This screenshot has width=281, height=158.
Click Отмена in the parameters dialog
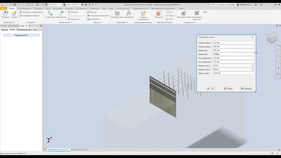(228, 89)
